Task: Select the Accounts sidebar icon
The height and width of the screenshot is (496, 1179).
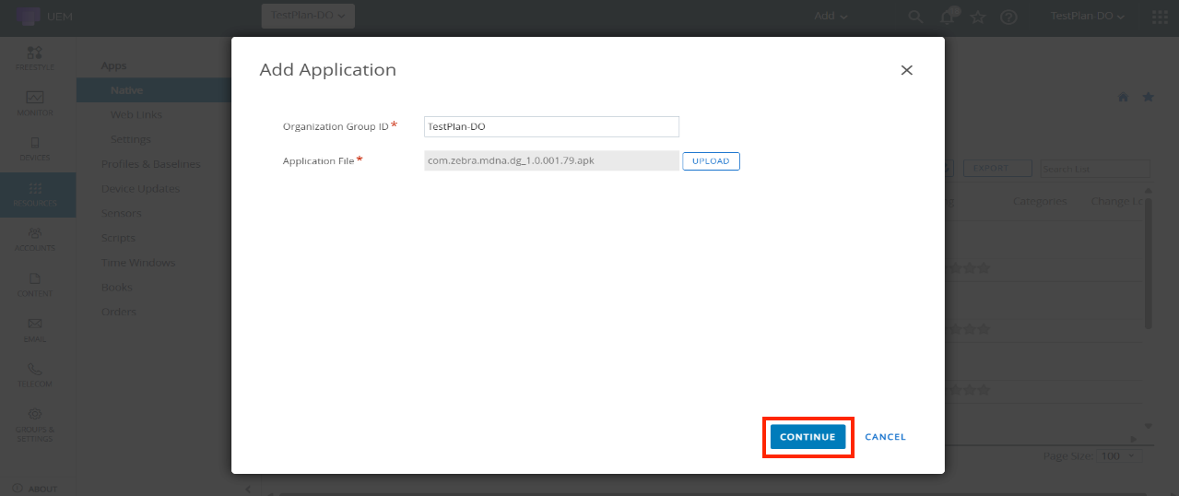Action: tap(35, 238)
